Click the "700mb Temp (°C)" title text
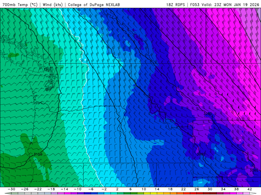Image resolution: width=261 pixels, height=195 pixels. [20, 5]
